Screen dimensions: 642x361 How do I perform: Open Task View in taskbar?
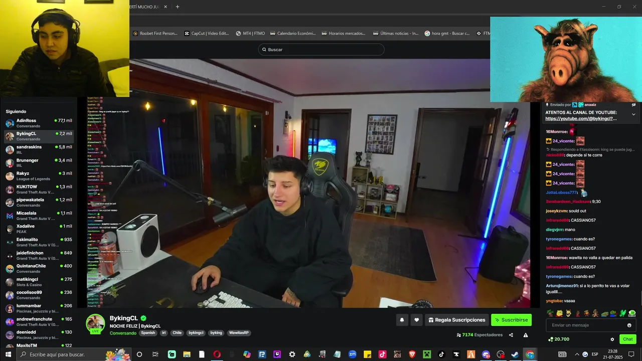155,354
